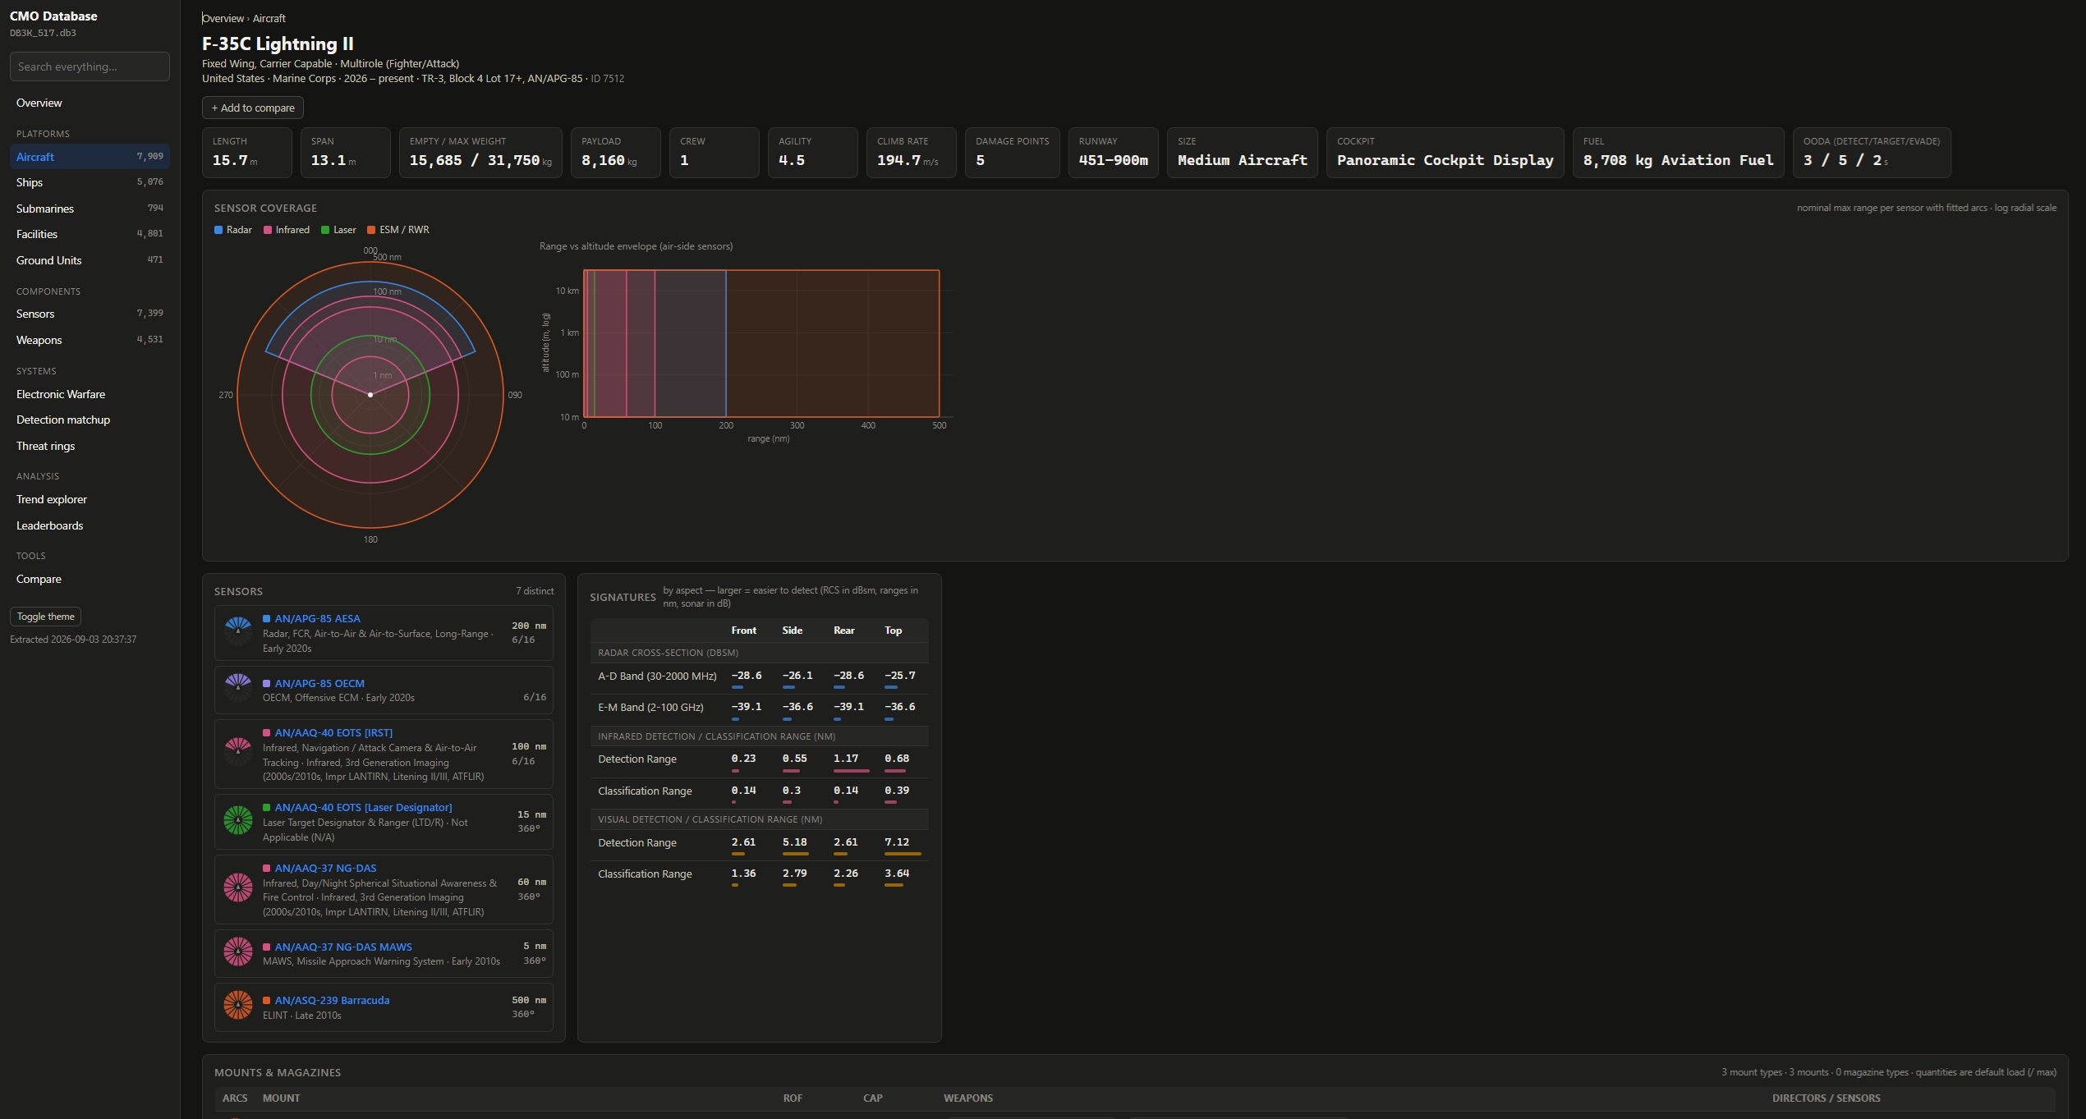Open the Submarines platform list
The height and width of the screenshot is (1119, 2086).
pyautogui.click(x=90, y=209)
